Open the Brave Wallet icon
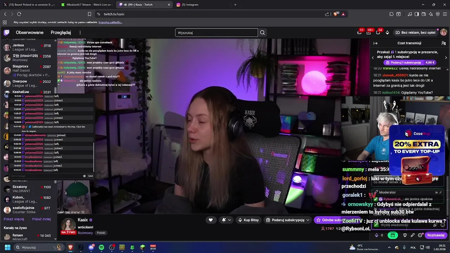This screenshot has height=253, width=450. pos(424,14)
